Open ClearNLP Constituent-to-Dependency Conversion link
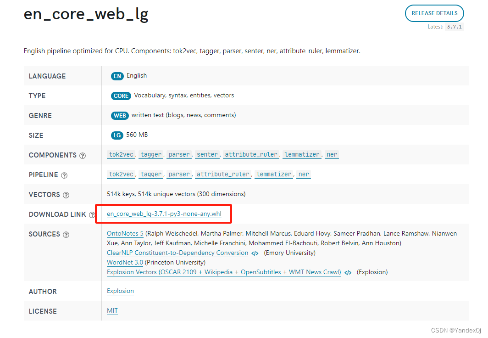This screenshot has width=488, height=338. click(177, 253)
